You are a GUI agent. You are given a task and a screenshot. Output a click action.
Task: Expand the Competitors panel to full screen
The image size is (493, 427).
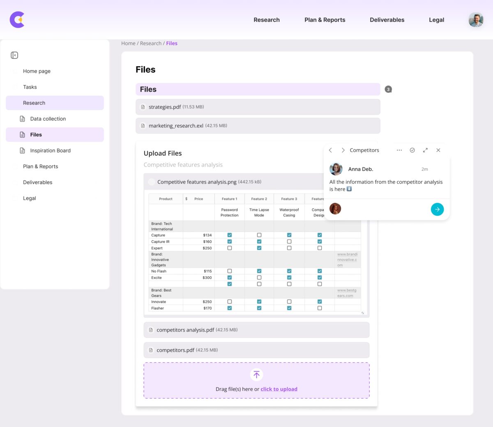(x=425, y=150)
